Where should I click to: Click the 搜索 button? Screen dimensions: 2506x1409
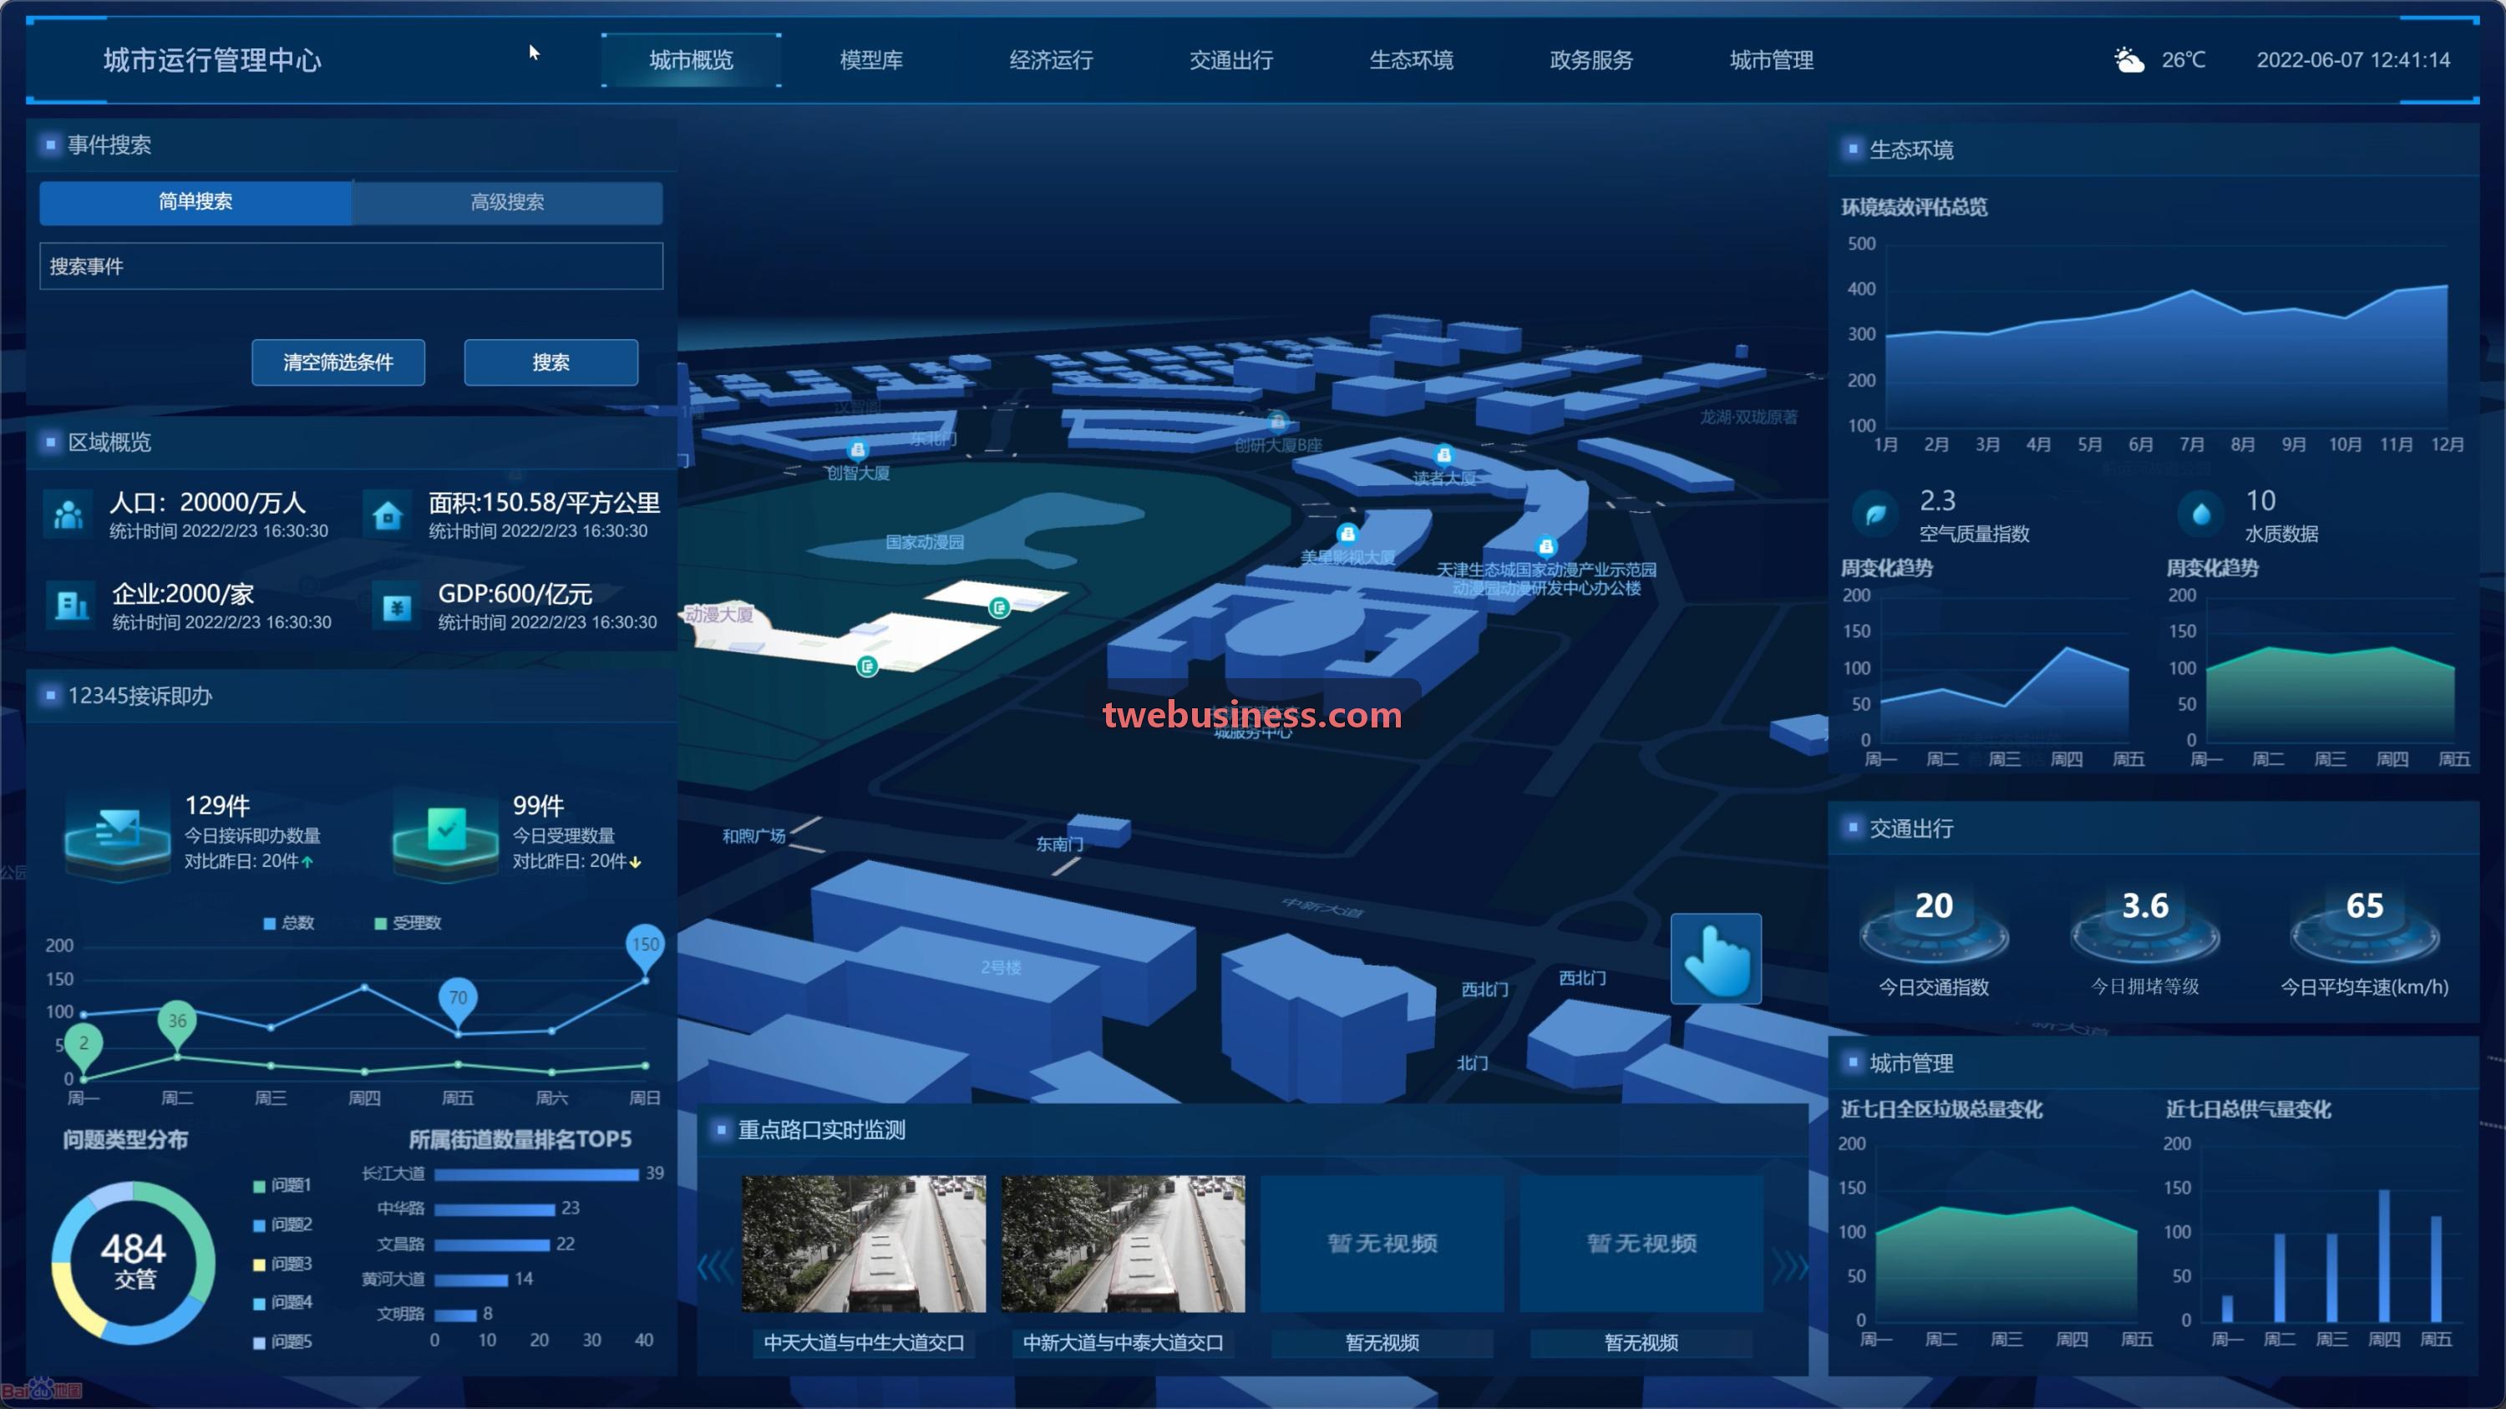click(x=550, y=362)
